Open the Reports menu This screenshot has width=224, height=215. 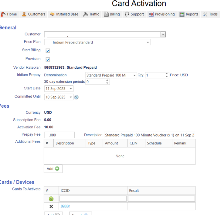189,14
